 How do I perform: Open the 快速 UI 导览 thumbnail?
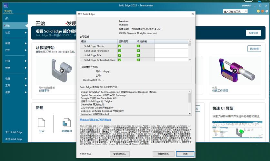coord(237,129)
